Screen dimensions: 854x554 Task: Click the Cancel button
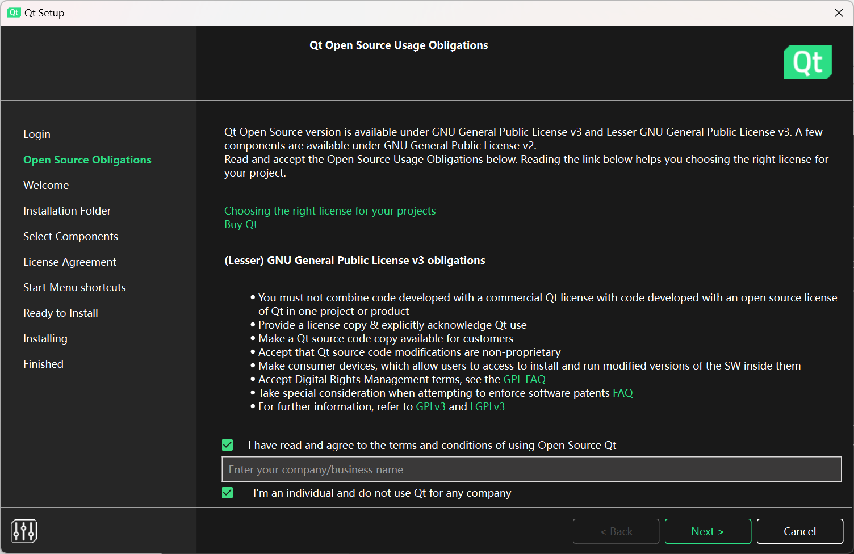click(x=799, y=531)
